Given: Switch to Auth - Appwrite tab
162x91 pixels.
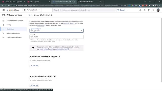Looking at the screenshot, I should coord(34,2).
